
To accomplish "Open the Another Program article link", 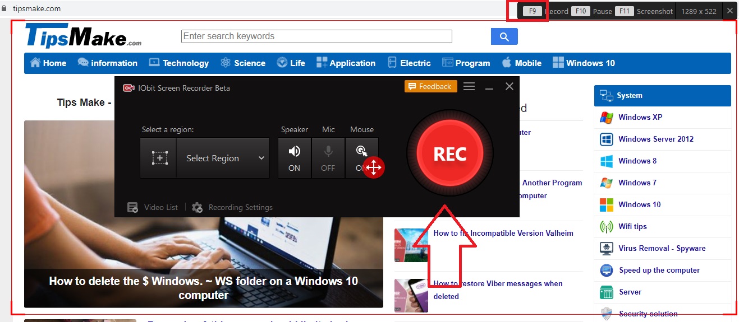I will [552, 183].
